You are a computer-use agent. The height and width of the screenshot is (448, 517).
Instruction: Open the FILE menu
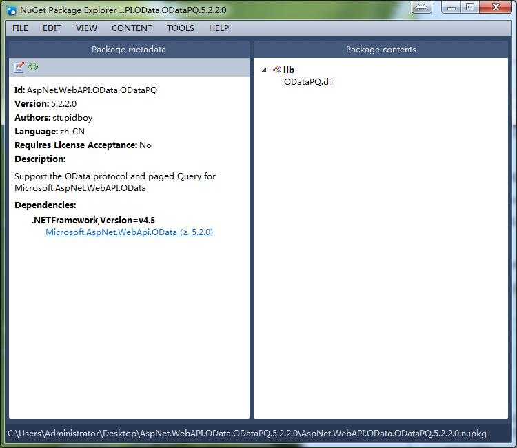(x=20, y=28)
